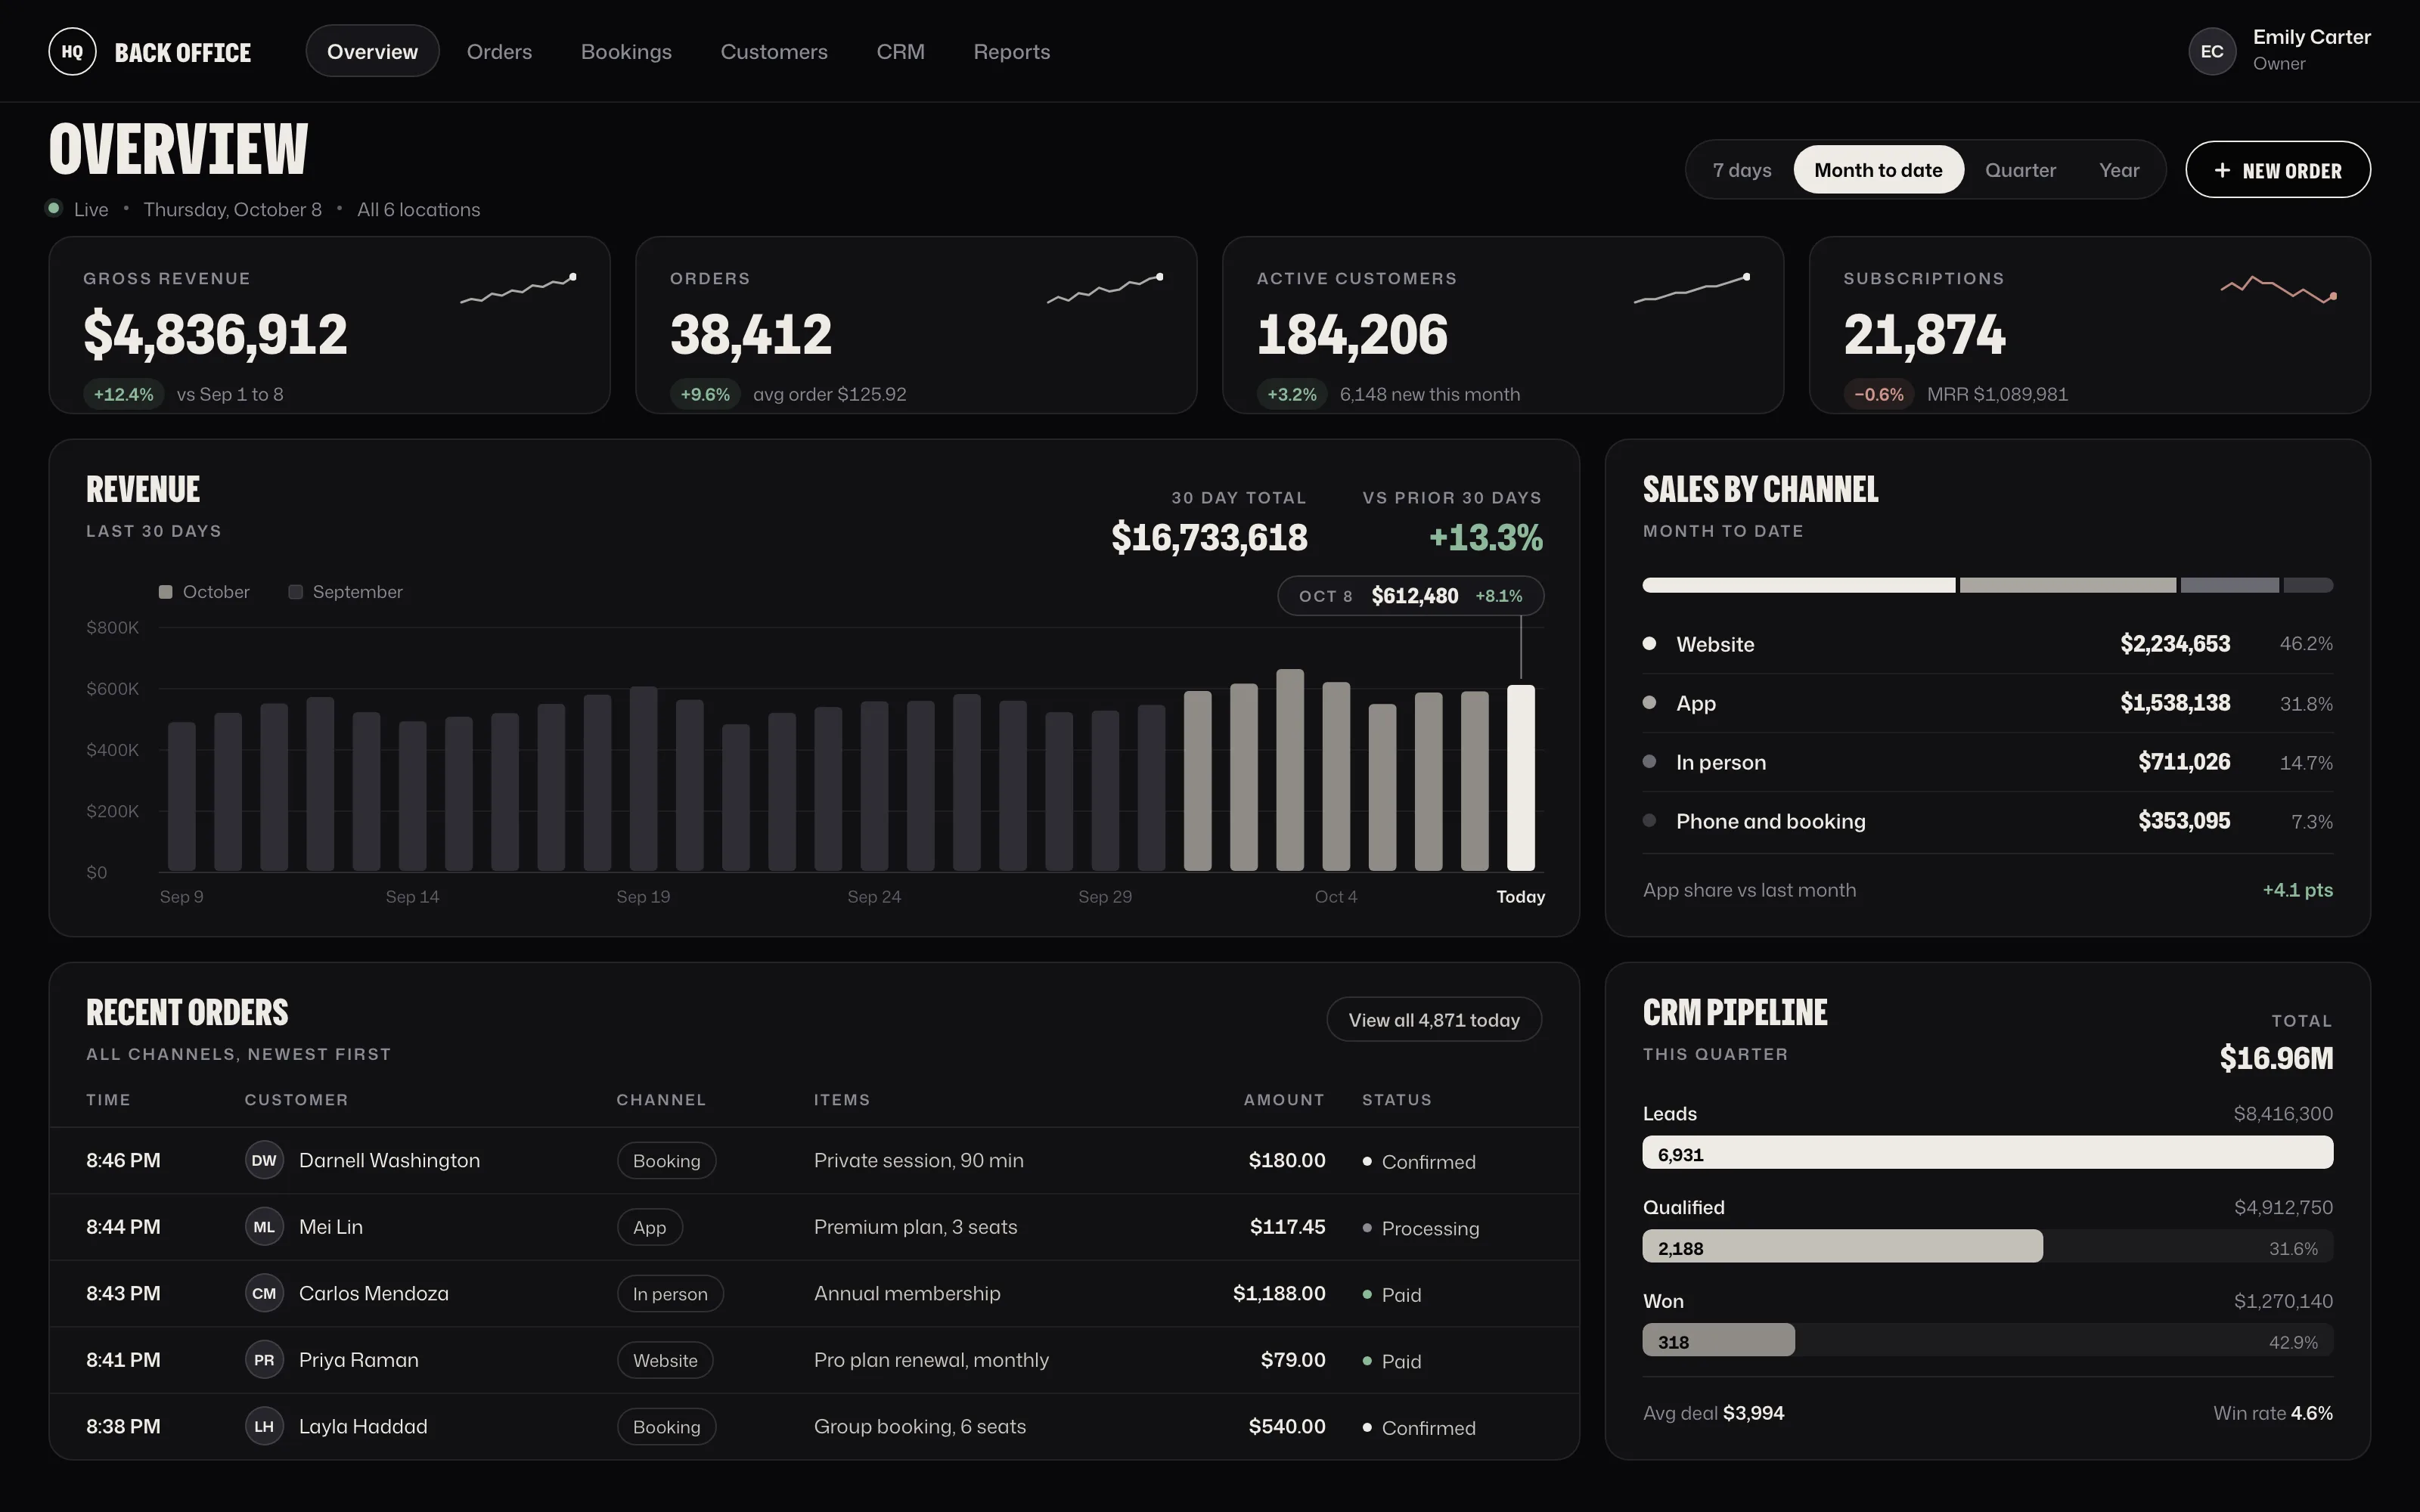Click the HQ logo icon

[x=72, y=52]
